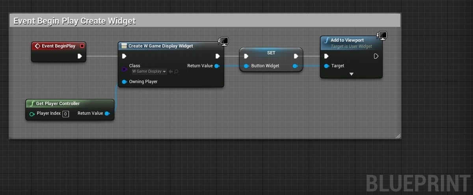The image size is (473, 195).
Task: Expand the Add to Viewport advanced pins arrow
Action: (x=351, y=74)
